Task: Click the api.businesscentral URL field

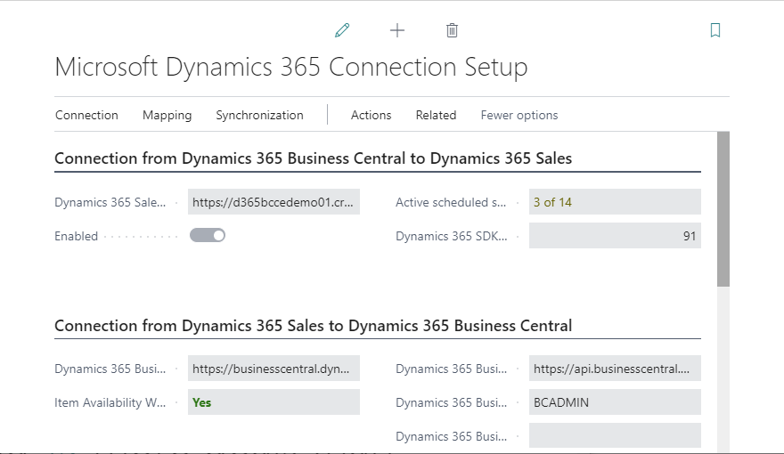Action: point(615,369)
